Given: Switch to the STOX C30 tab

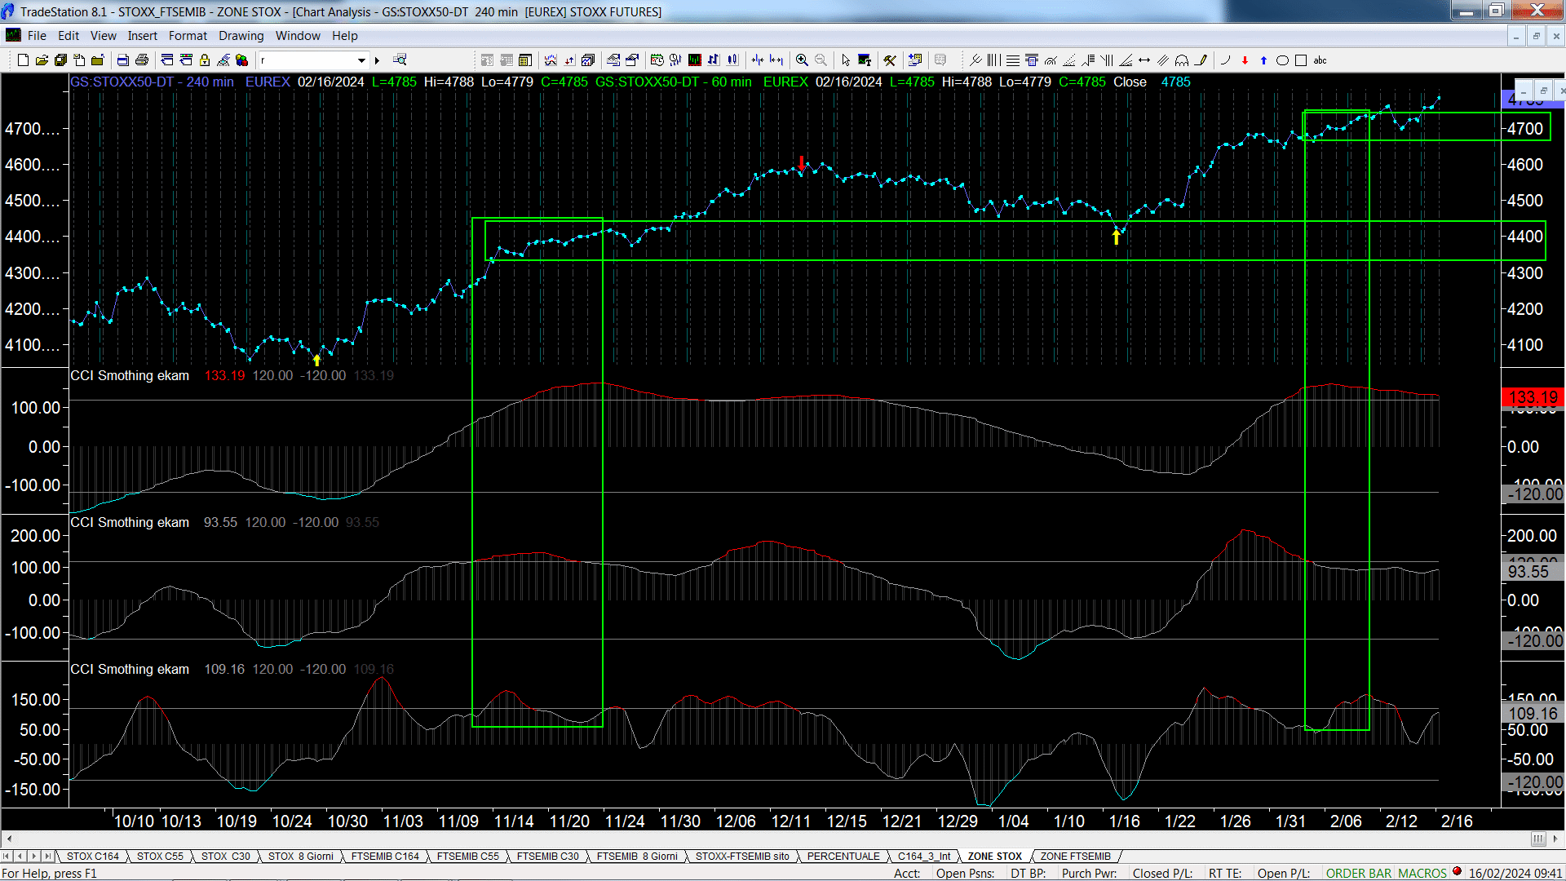Looking at the screenshot, I should [x=226, y=856].
